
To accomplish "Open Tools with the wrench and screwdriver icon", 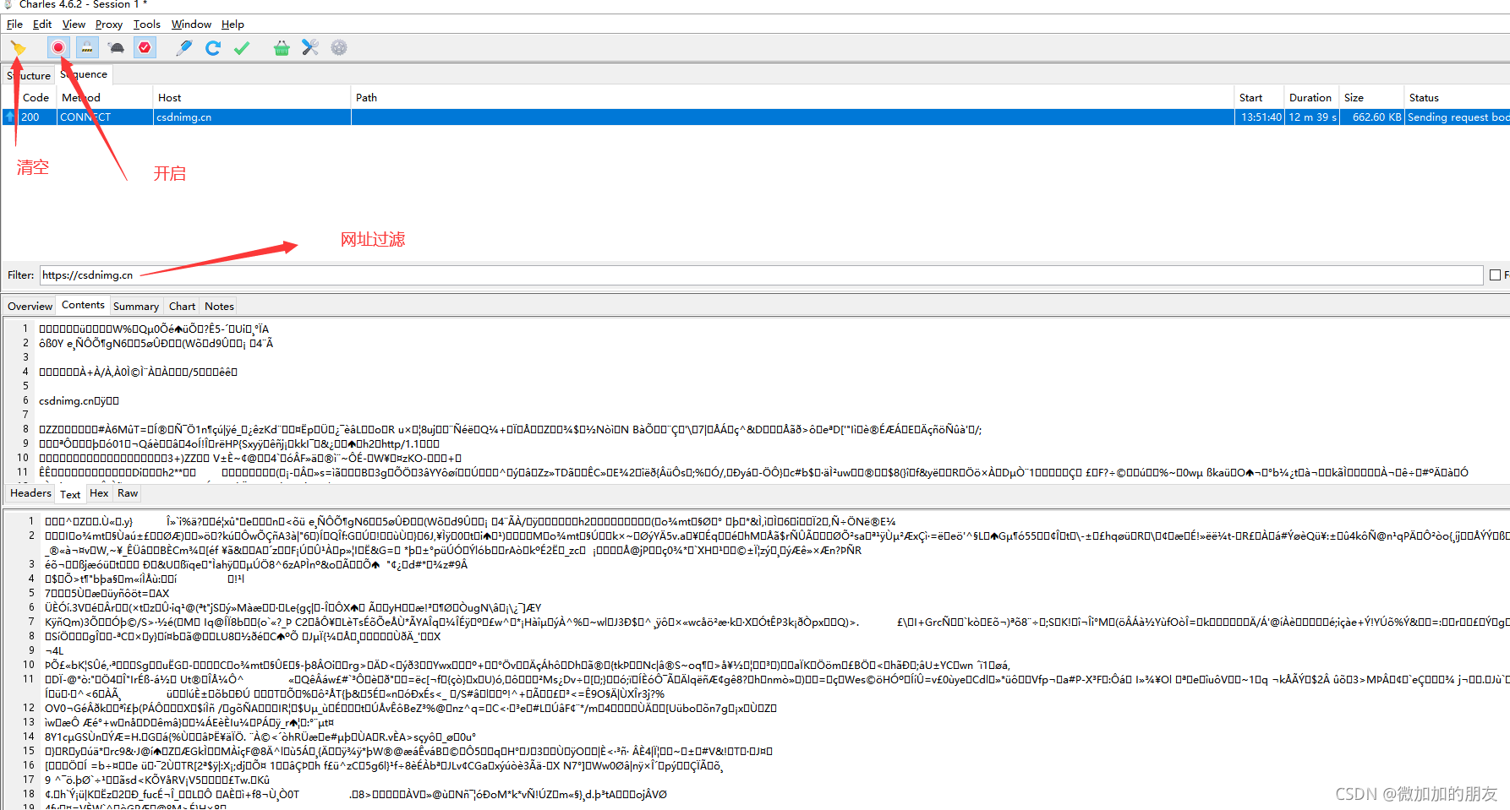I will 310,48.
